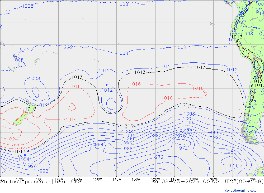
Task: Click the 170E longitude axis label
Action: pyautogui.click(x=20, y=179)
